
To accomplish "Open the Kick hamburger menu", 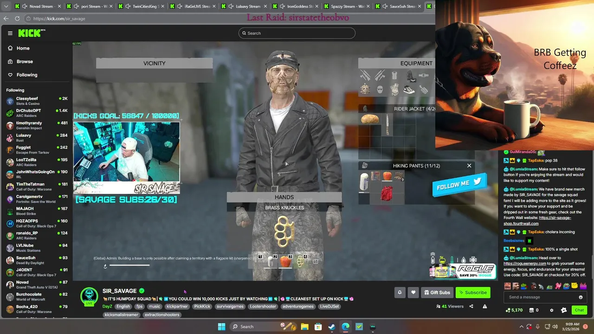I will coord(10,33).
